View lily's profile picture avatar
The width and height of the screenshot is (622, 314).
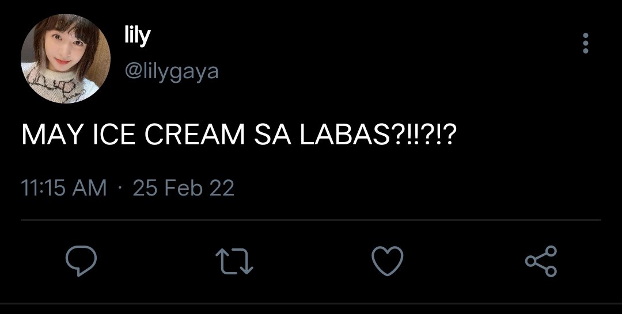66,59
